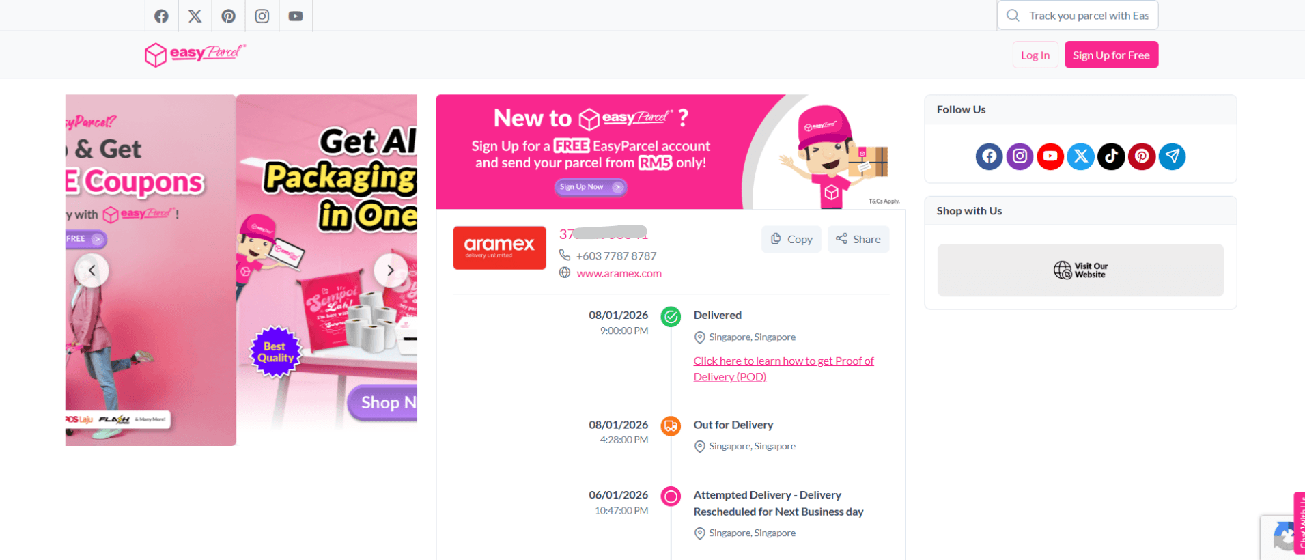Click location pin under Out for Delivery
Image resolution: width=1305 pixels, height=560 pixels.
[x=699, y=447]
